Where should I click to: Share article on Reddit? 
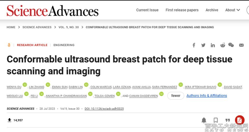(x=223, y=45)
